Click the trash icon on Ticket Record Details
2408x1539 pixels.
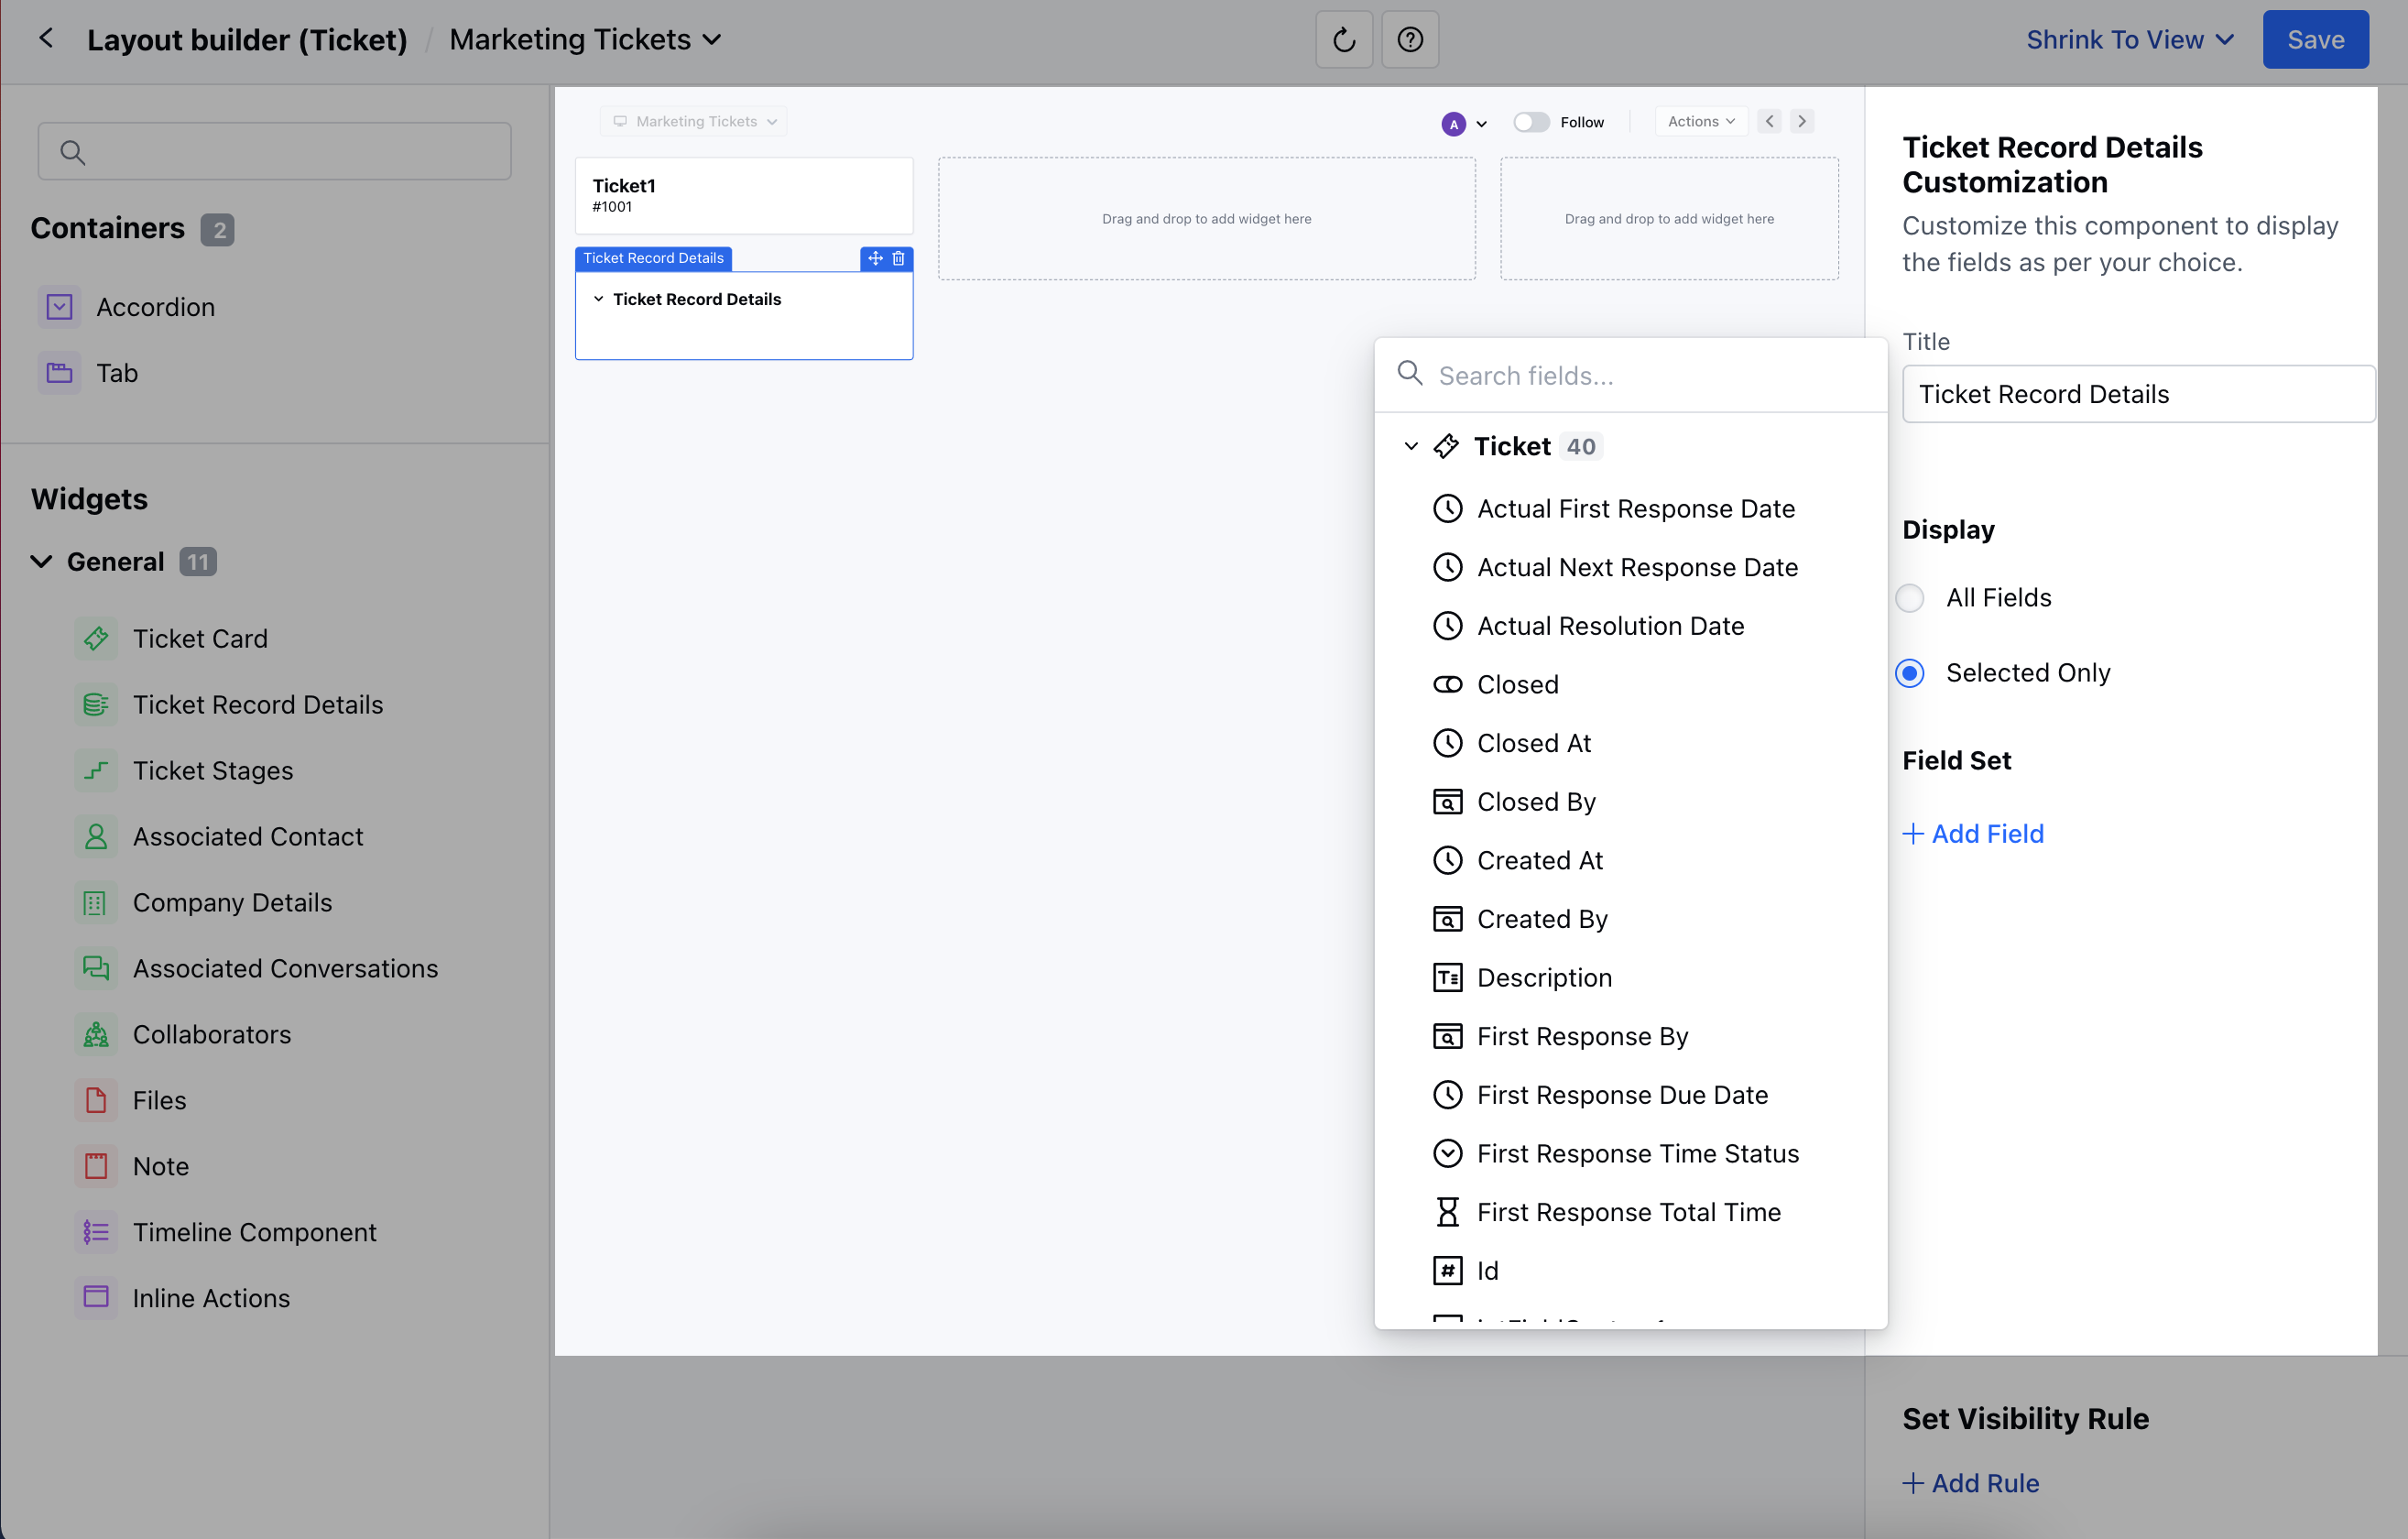click(x=898, y=258)
